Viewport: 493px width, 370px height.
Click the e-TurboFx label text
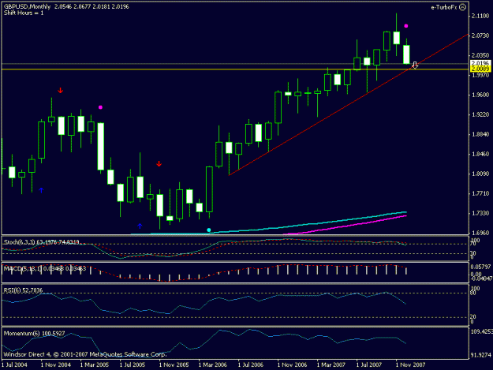[x=443, y=7]
